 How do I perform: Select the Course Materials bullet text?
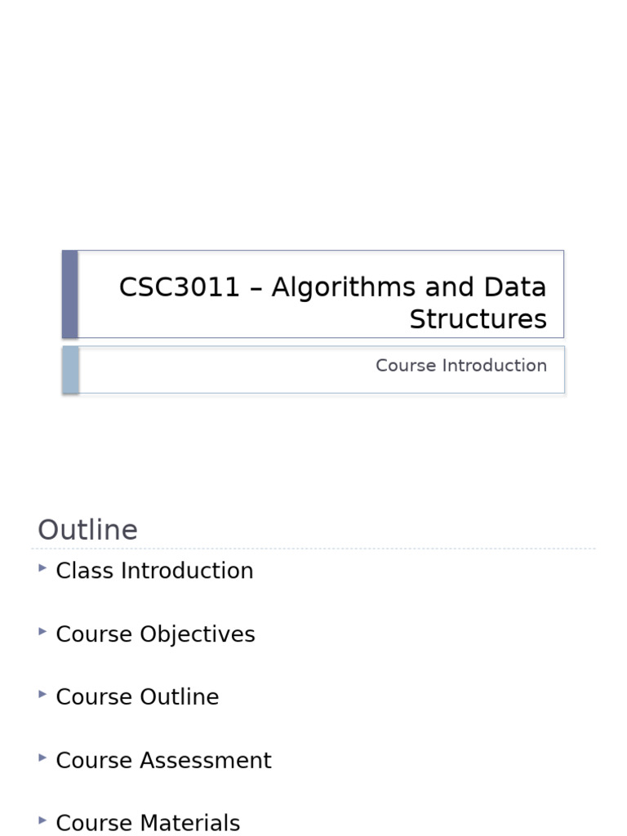148,823
